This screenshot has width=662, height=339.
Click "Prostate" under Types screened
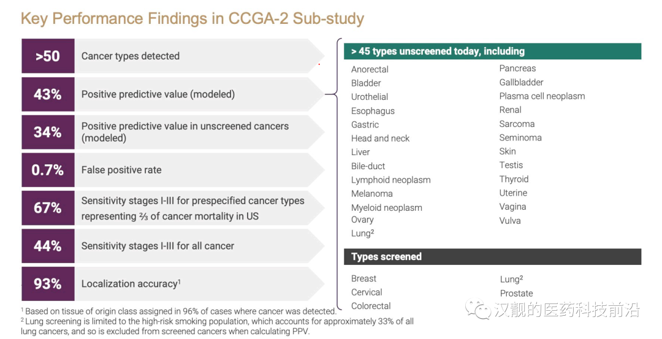tap(516, 294)
